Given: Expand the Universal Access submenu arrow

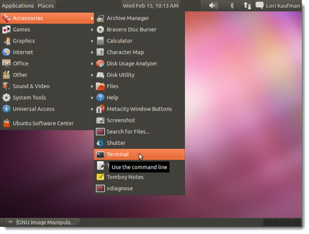Looking at the screenshot, I should coord(92,109).
